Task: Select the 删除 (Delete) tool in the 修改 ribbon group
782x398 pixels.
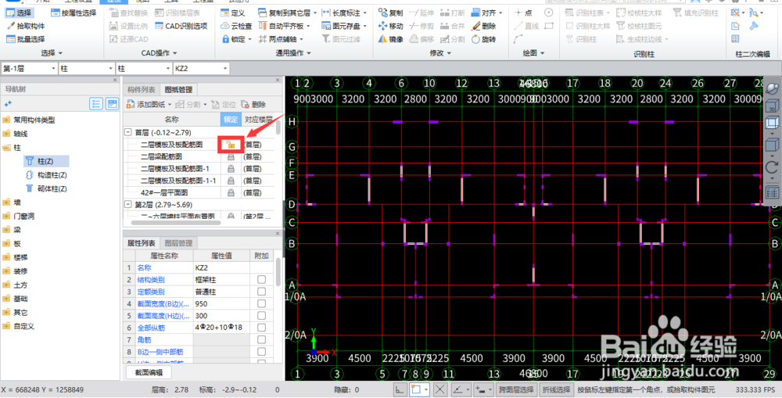Action: tap(483, 26)
